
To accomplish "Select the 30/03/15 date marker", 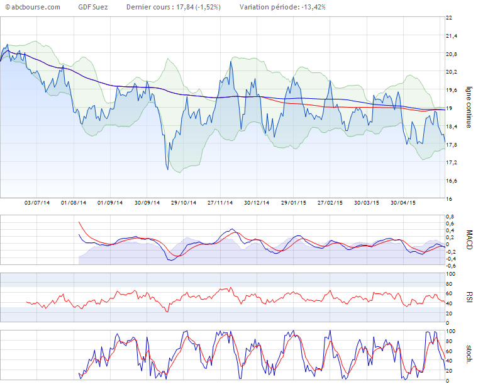I will pyautogui.click(x=367, y=203).
